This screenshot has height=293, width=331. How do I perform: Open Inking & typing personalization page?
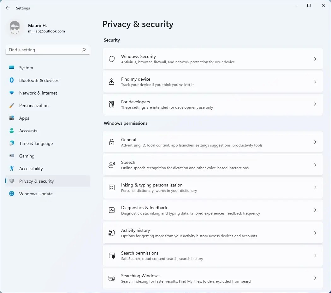[x=213, y=187]
